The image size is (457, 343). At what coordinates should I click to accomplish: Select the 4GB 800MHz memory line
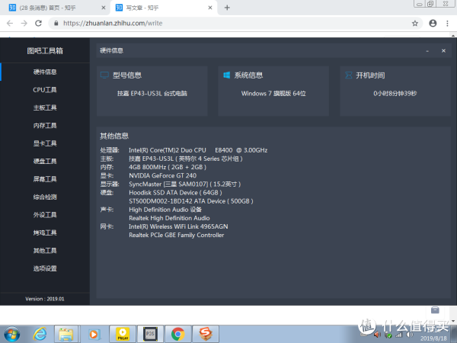coord(168,167)
